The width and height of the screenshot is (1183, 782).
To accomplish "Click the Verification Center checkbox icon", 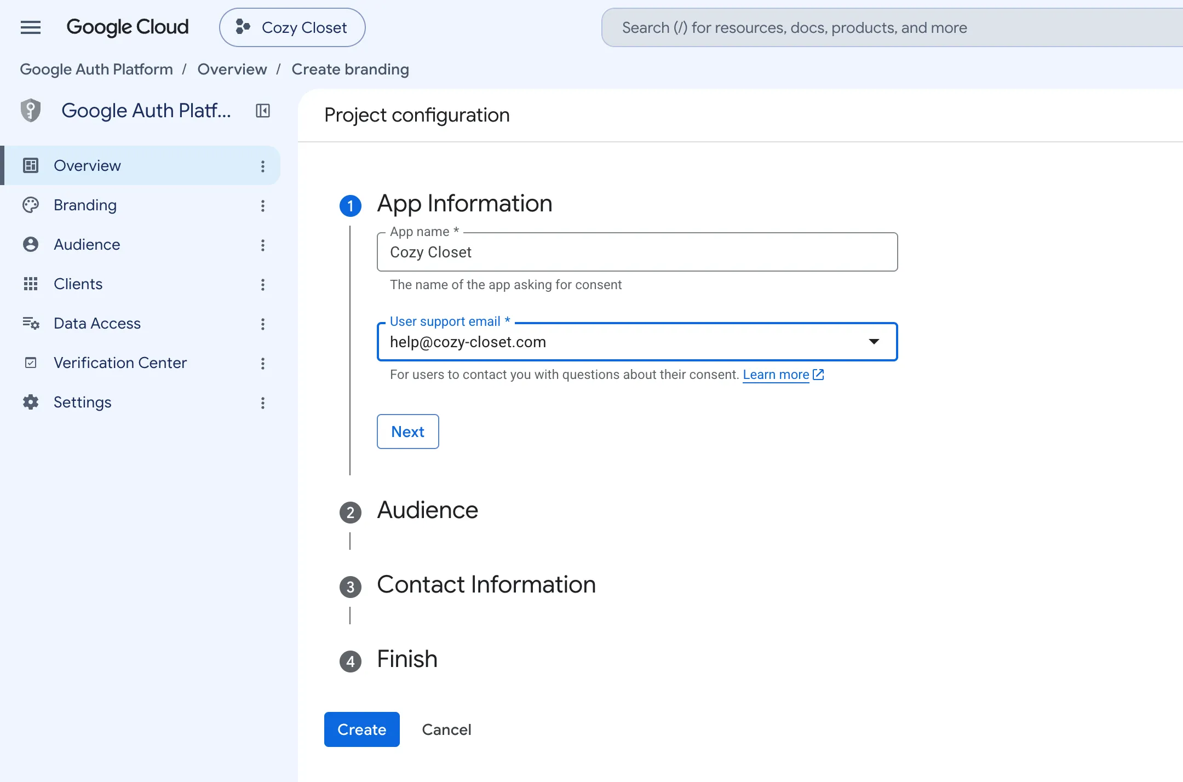I will pyautogui.click(x=31, y=363).
